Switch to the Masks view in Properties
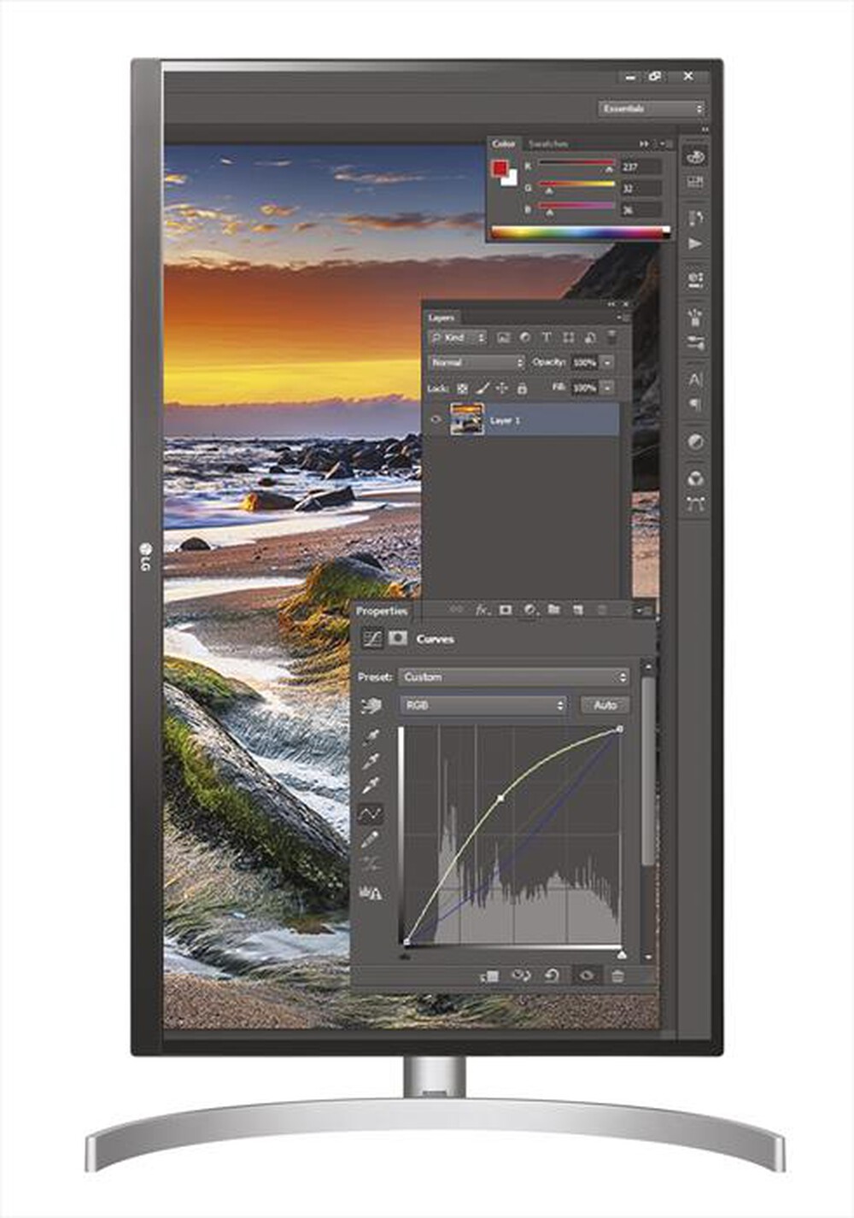Image resolution: width=854 pixels, height=1218 pixels. (x=397, y=638)
